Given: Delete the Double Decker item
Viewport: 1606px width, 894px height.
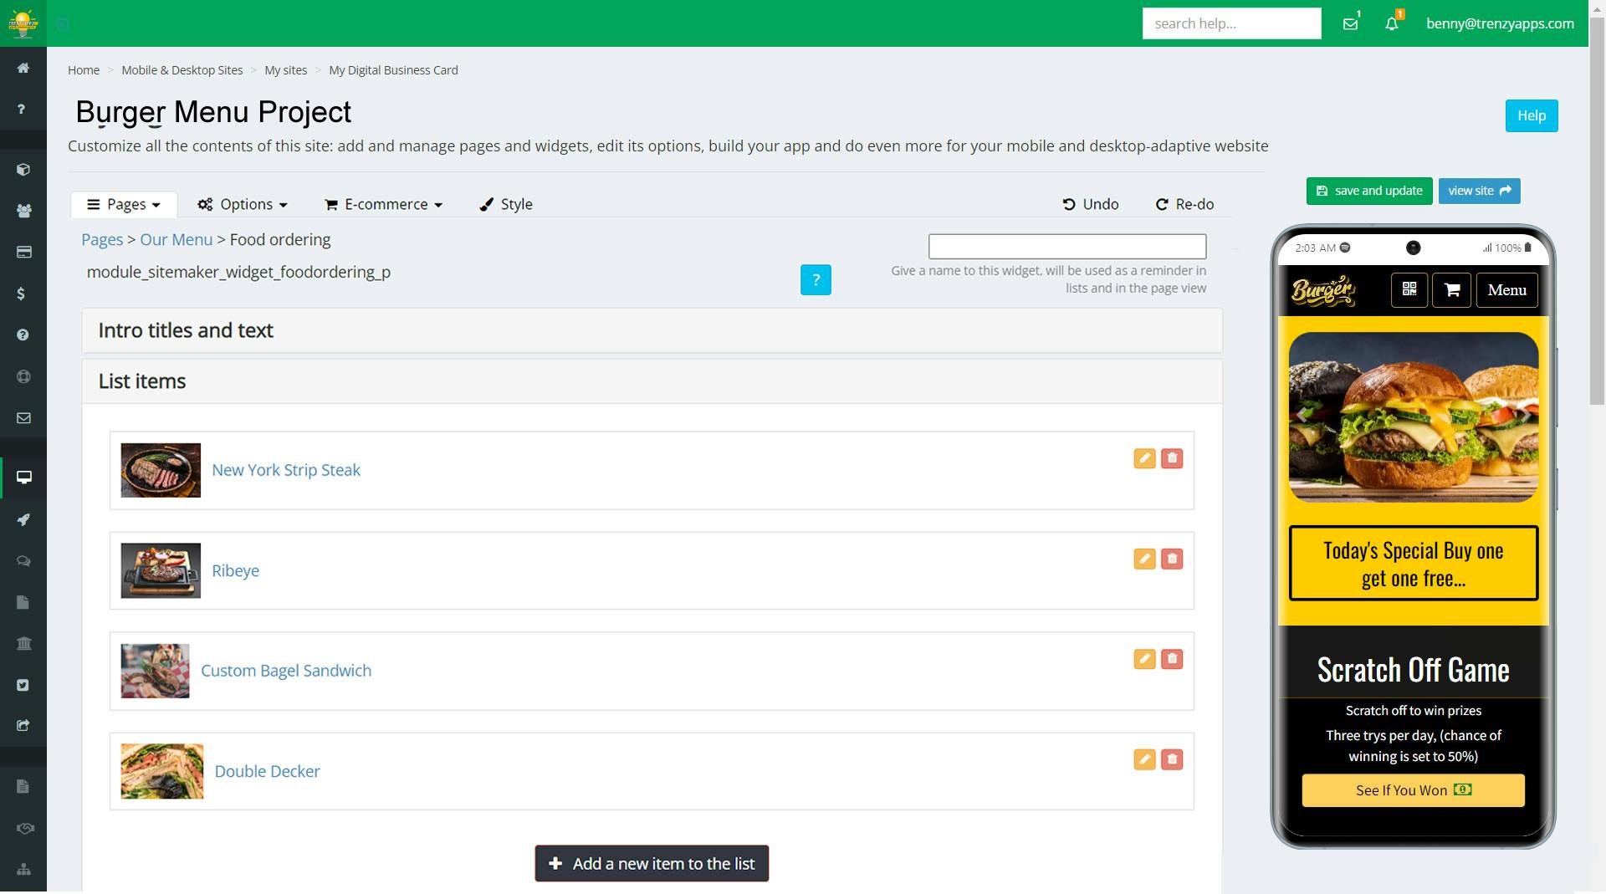Looking at the screenshot, I should coord(1172,759).
